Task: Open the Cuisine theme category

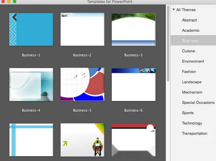Action: point(188,51)
